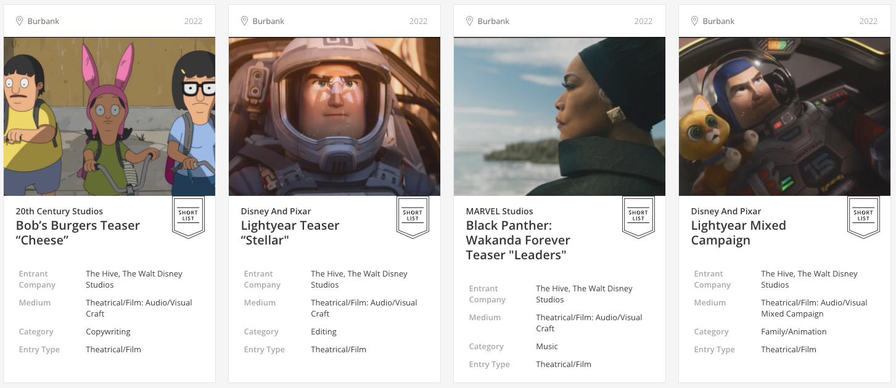Viewport: 896px width, 388px height.
Task: Click the location pin icon on Black Panther card
Action: 469,21
